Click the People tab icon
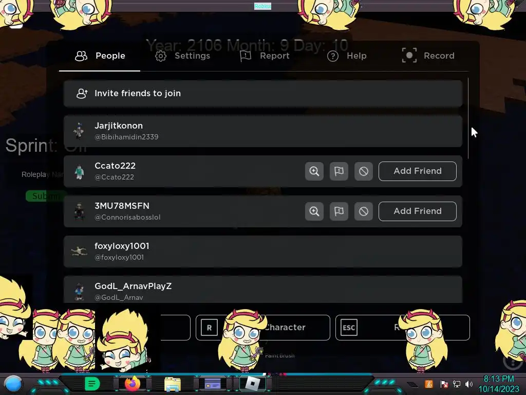The width and height of the screenshot is (526, 395). tap(81, 56)
